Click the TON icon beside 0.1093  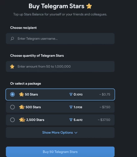(x=71, y=95)
